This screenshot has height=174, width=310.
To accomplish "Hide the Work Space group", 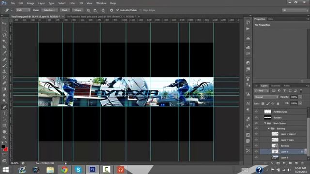I will [256, 123].
